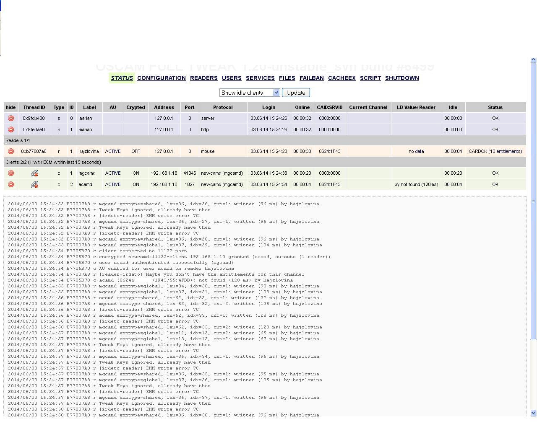Hide the hajzlovina reader row
Viewport: 537px width, 429px height.
[x=11, y=152]
